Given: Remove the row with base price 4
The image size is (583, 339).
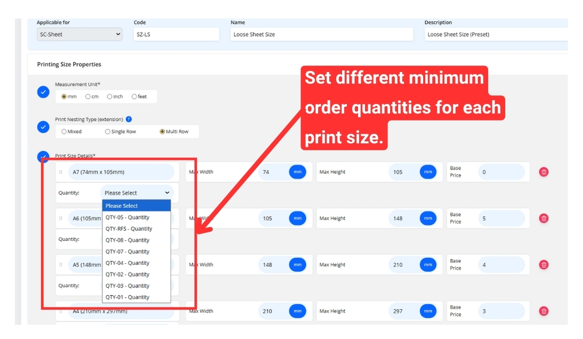Looking at the screenshot, I should 544,265.
